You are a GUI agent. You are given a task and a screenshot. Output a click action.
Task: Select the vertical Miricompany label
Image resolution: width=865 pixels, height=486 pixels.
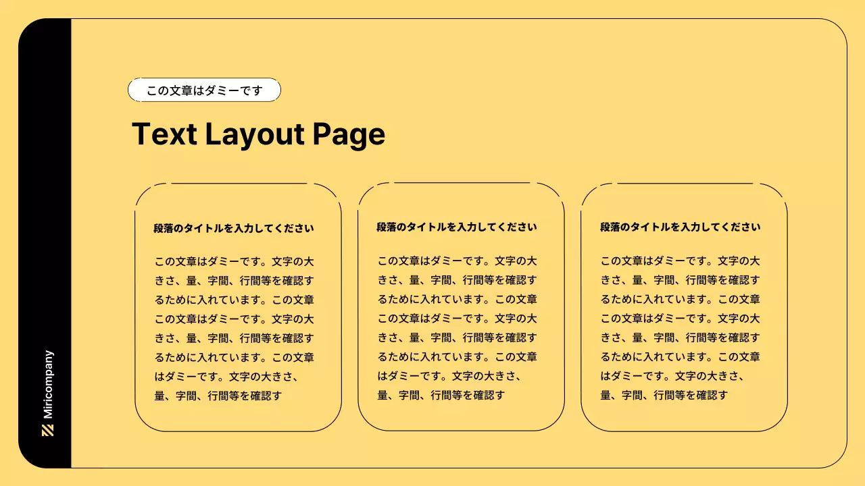[47, 382]
